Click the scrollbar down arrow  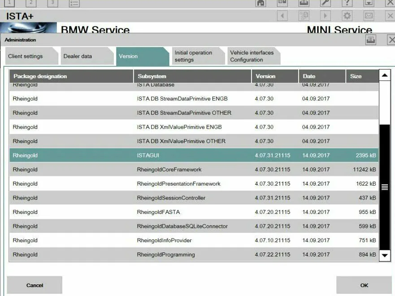point(384,256)
